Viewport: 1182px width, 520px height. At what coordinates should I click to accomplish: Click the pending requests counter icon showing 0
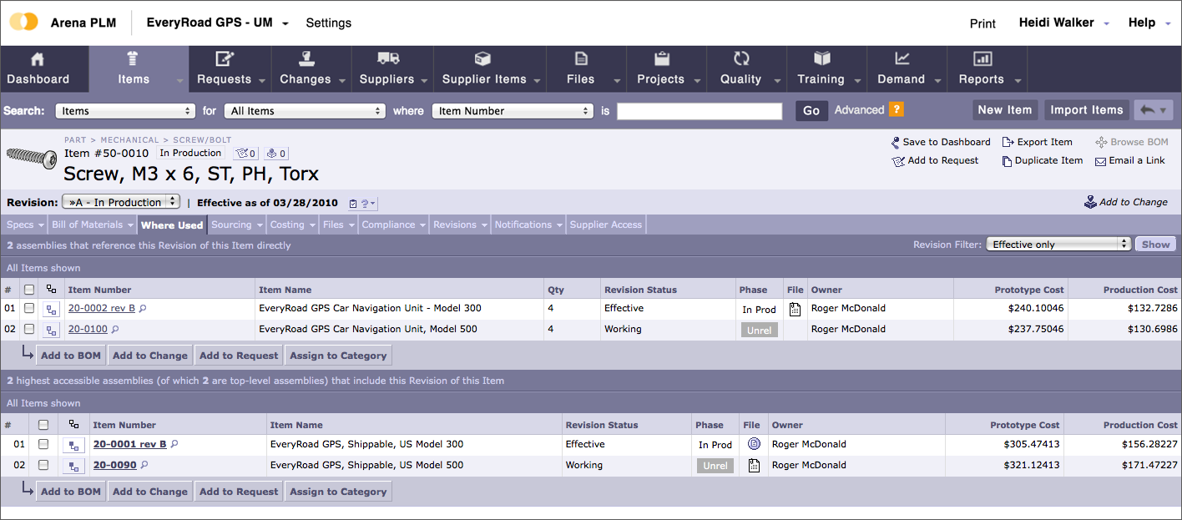[x=246, y=154]
